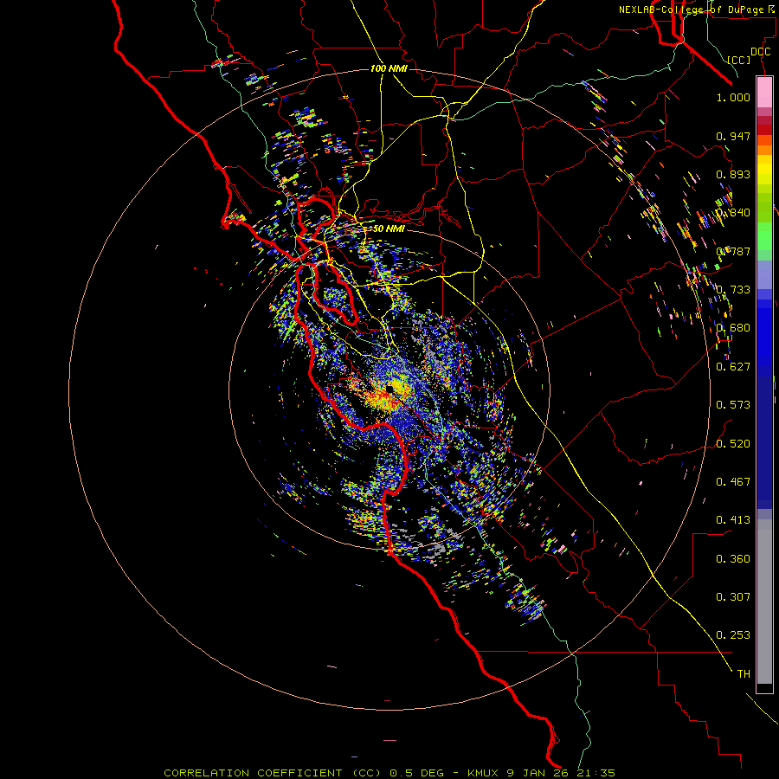Click the 0.733 legend value
779x779 pixels.
(x=733, y=290)
